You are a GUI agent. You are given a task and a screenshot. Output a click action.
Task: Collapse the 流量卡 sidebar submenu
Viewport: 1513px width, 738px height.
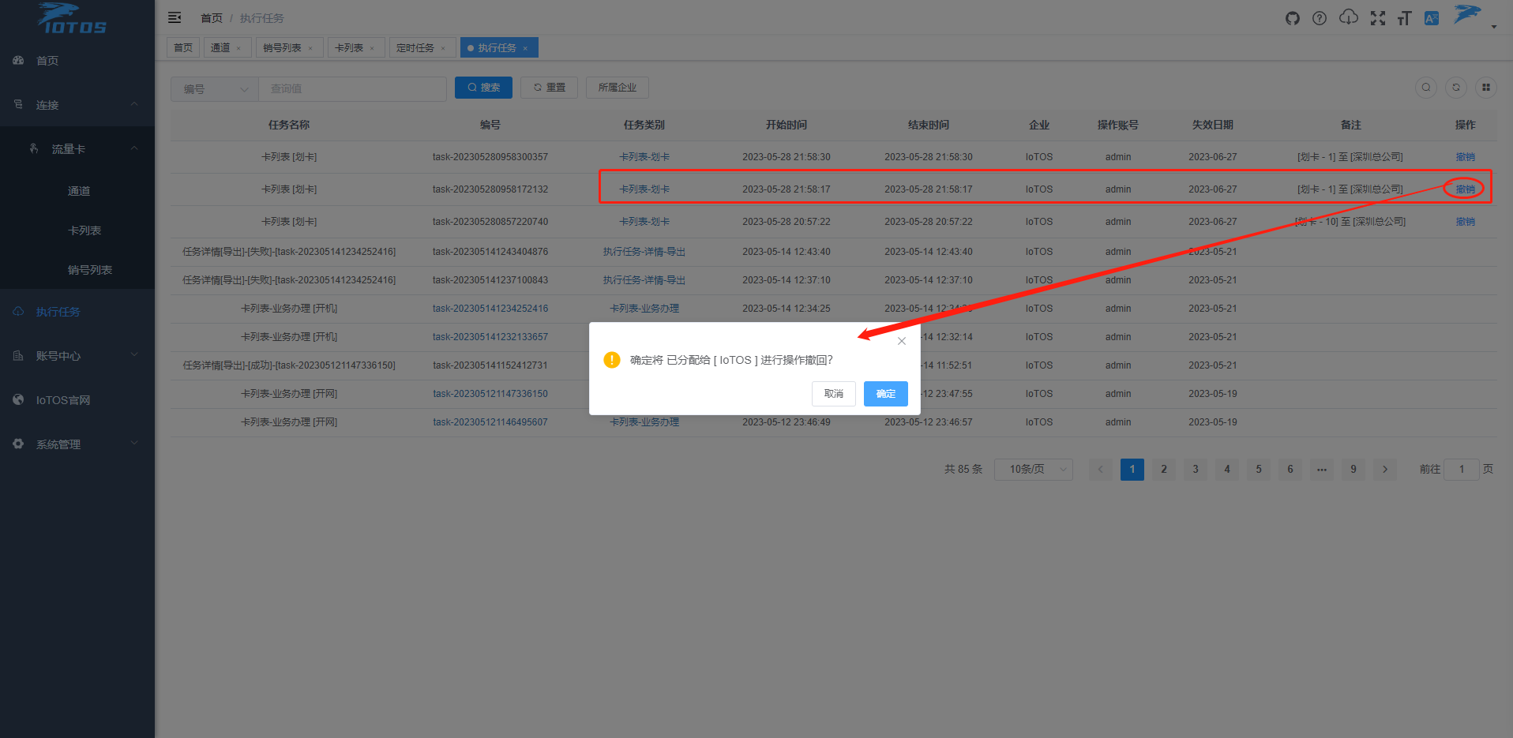(77, 149)
